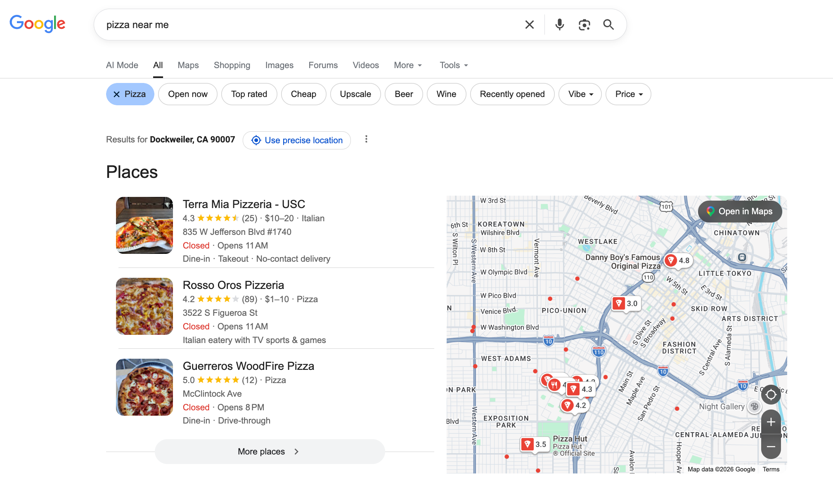Toggle the Wine filter chip

tap(446, 94)
